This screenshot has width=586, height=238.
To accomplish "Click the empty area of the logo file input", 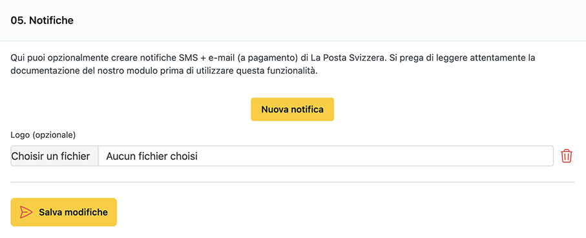I will click(x=373, y=156).
